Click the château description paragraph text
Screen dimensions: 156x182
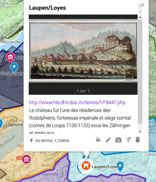point(80,121)
